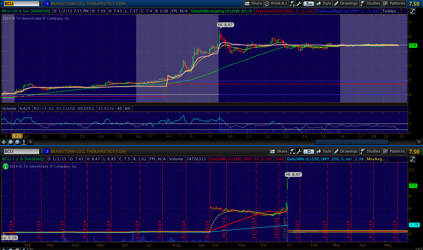Image resolution: width=423 pixels, height=250 pixels.
Task: Open the Style menu in top chart toolbar
Action: pyautogui.click(x=324, y=3)
